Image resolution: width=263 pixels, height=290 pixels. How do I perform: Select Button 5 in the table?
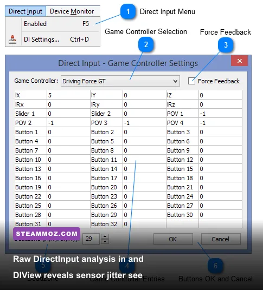click(x=107, y=141)
